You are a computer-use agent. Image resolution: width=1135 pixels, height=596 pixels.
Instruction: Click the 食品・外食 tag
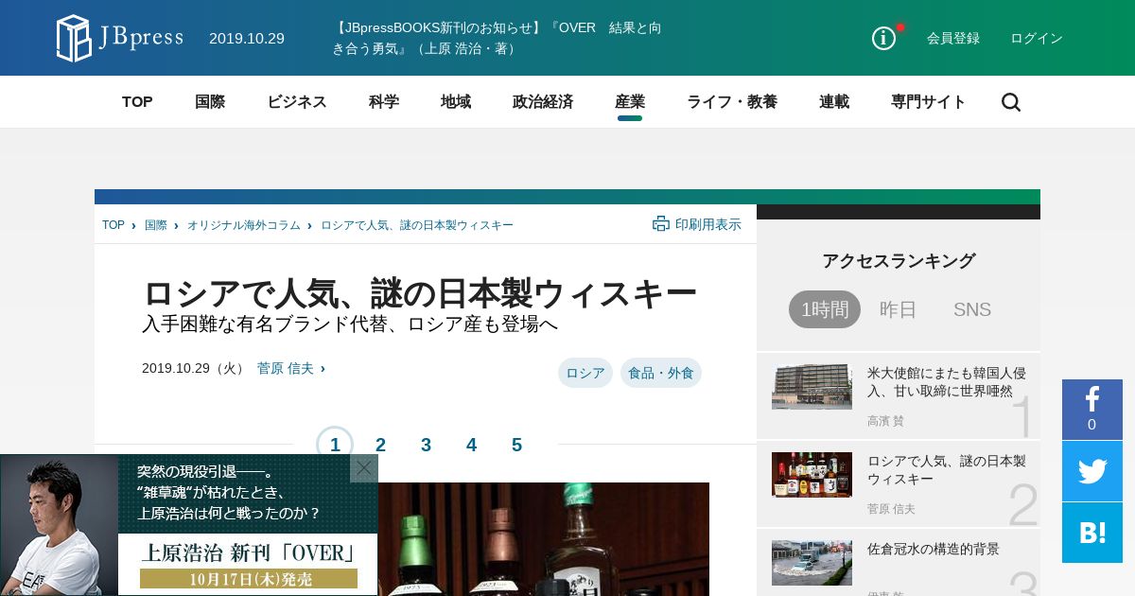(661, 373)
